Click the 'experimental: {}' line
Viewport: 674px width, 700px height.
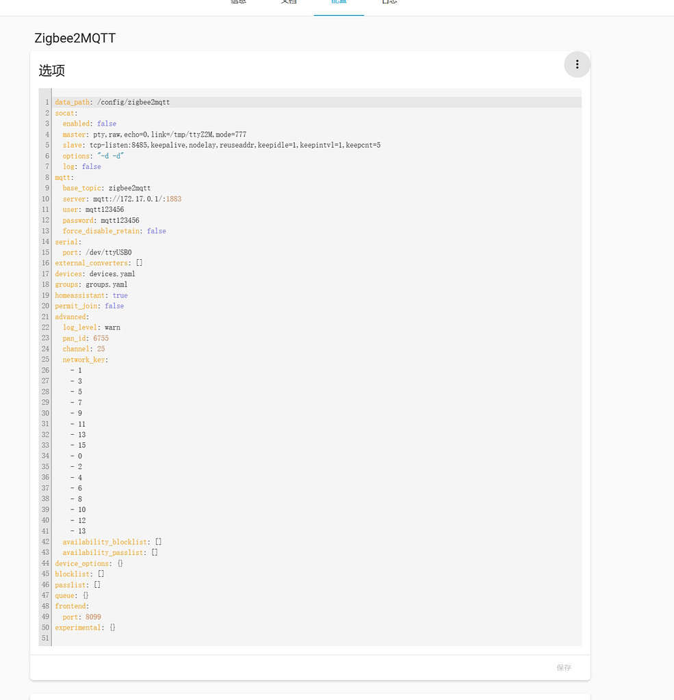tap(86, 628)
